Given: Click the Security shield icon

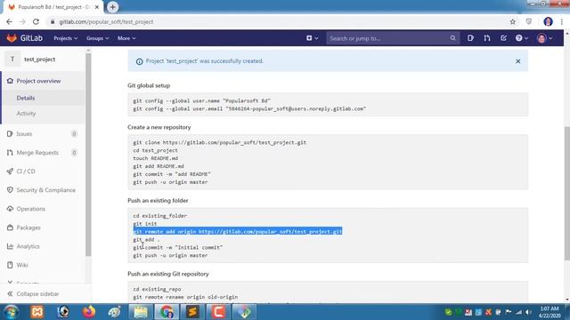Looking at the screenshot, I should [10, 190].
